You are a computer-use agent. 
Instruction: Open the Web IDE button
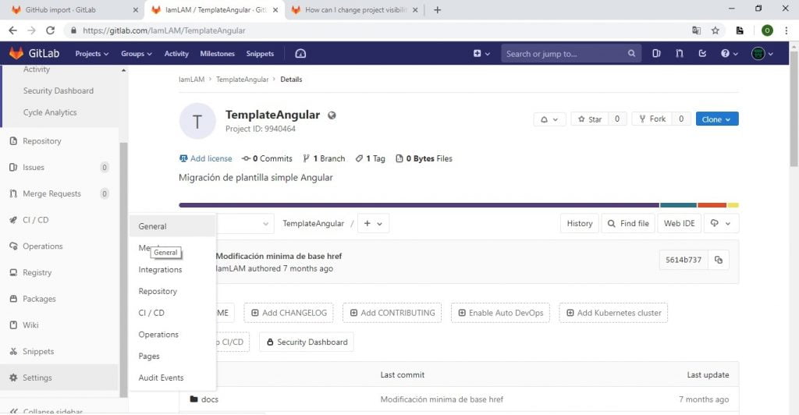point(680,224)
